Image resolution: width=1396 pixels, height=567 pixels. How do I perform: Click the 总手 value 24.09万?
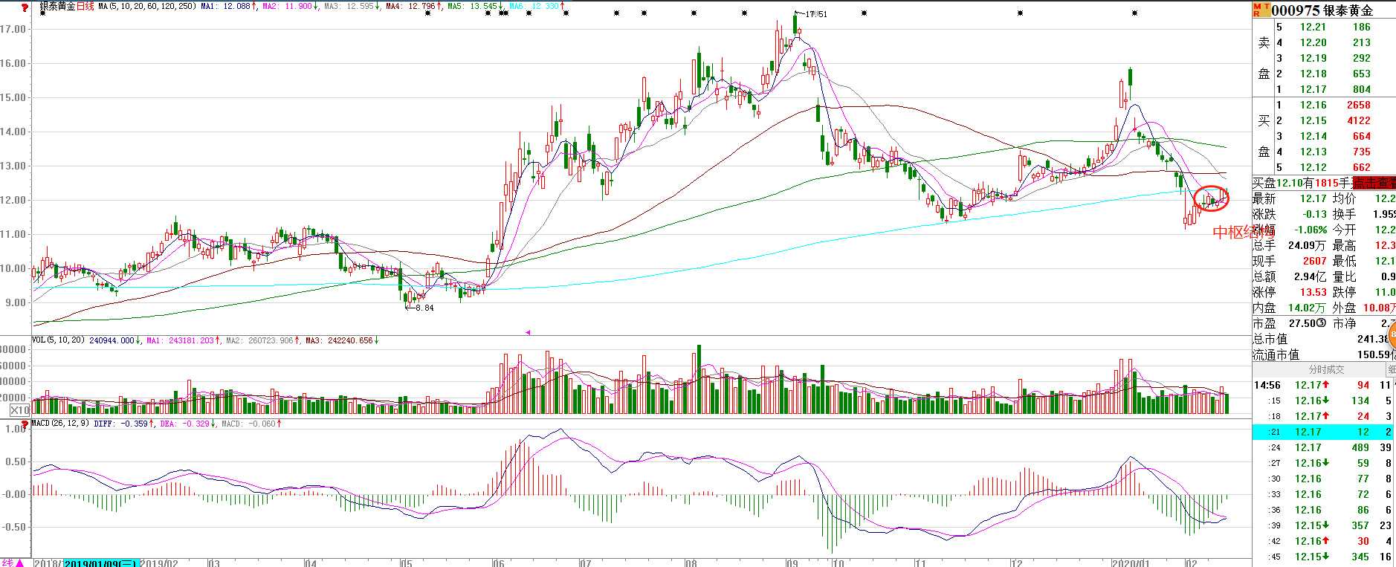click(1306, 245)
